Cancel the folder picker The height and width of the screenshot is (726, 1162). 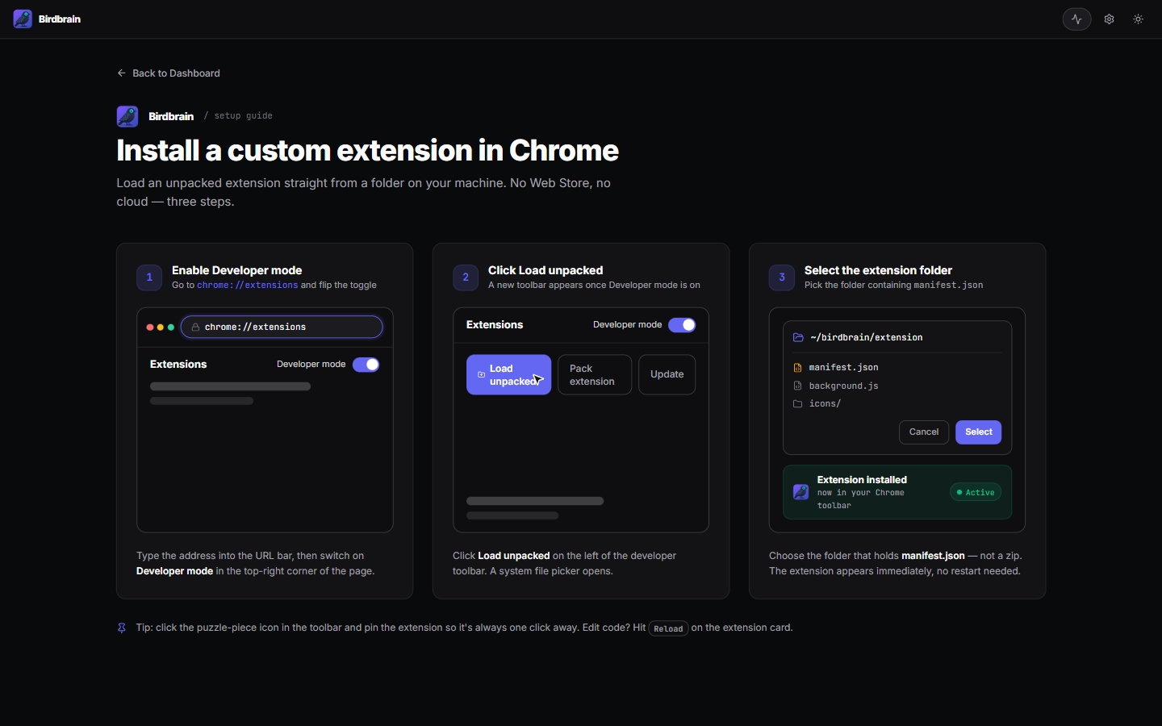click(x=924, y=432)
